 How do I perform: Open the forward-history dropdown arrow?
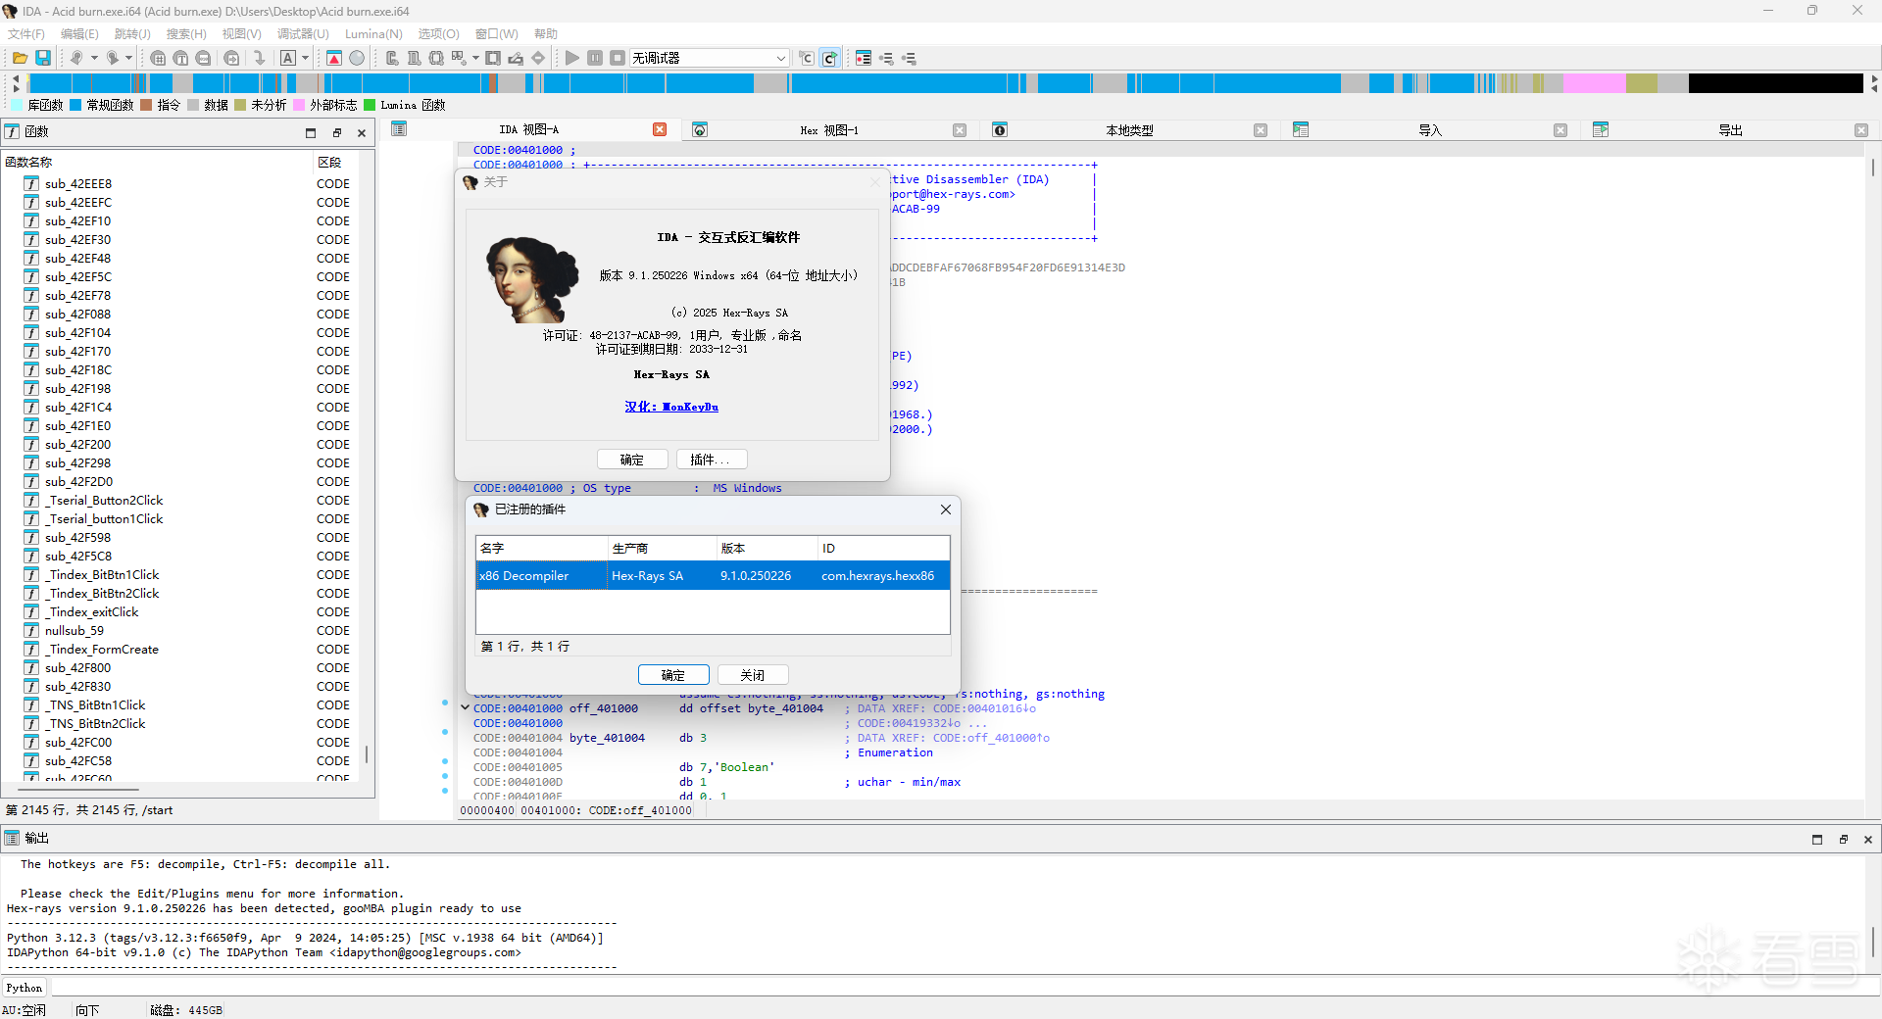click(x=128, y=59)
